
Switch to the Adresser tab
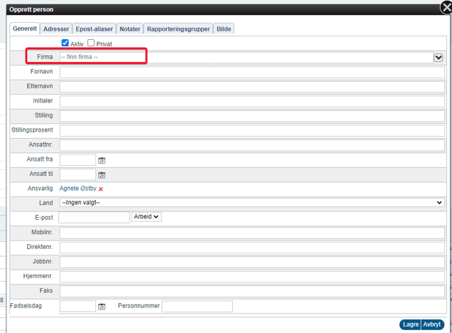56,29
